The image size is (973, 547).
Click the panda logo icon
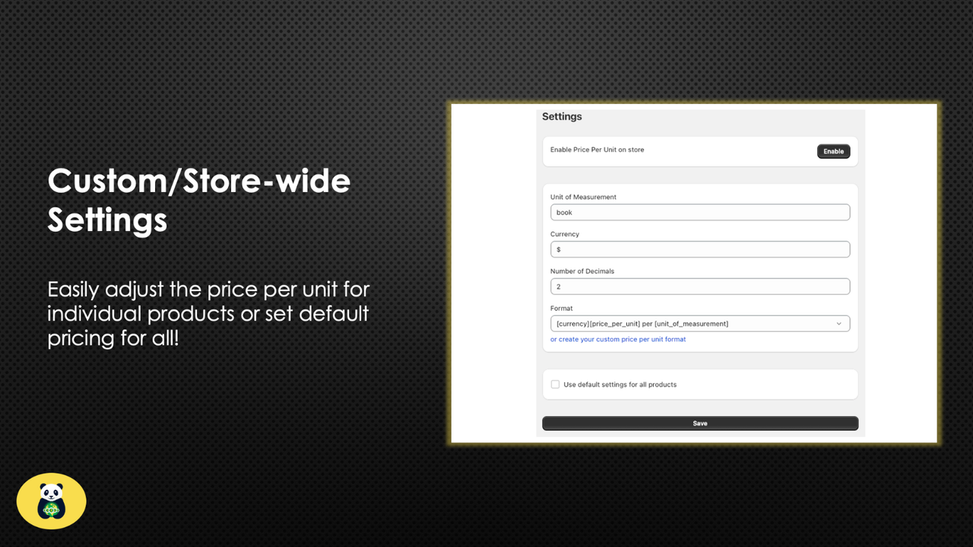click(x=51, y=501)
